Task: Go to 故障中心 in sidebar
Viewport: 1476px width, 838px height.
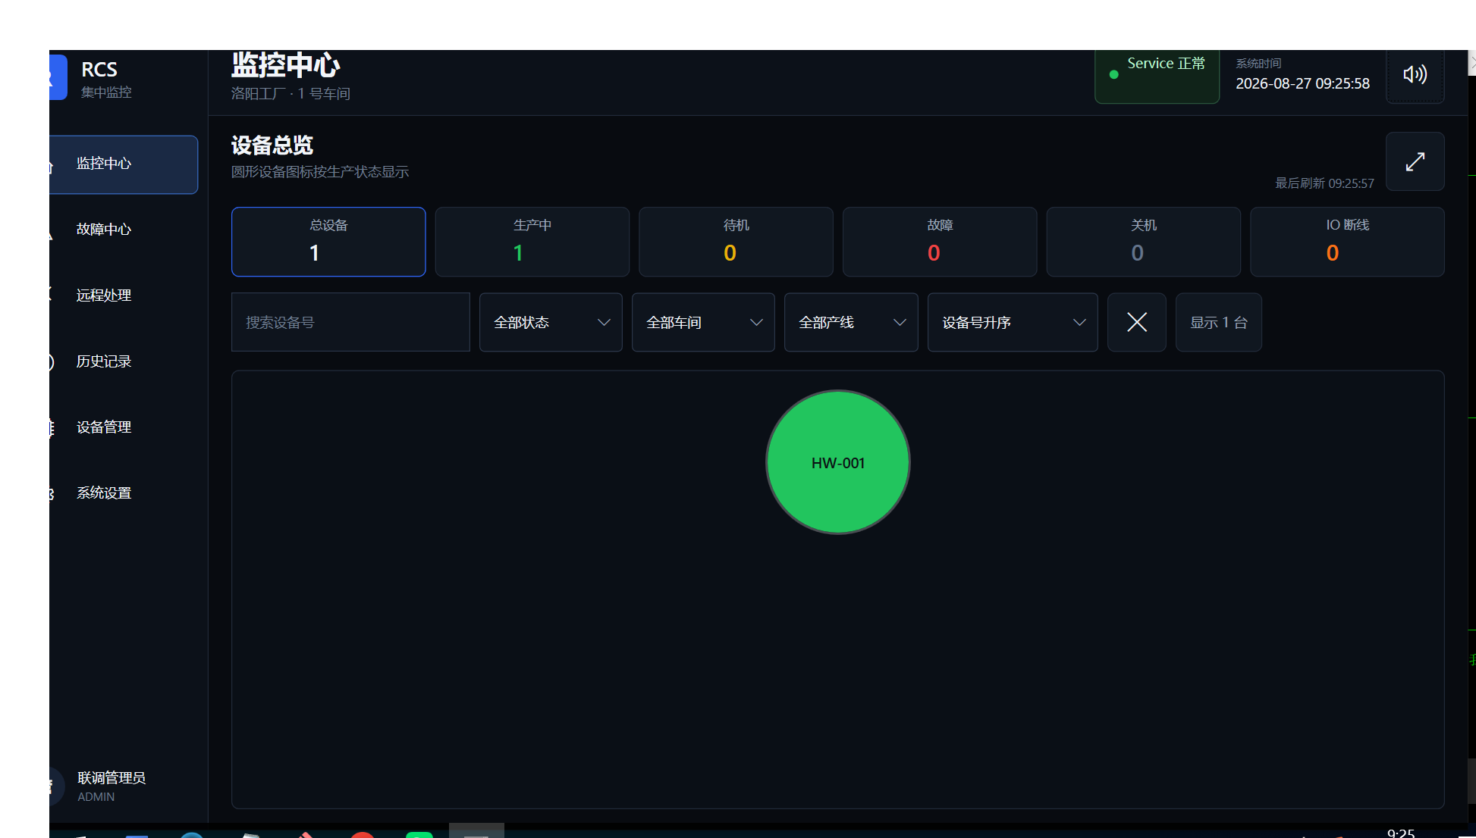Action: (x=124, y=230)
